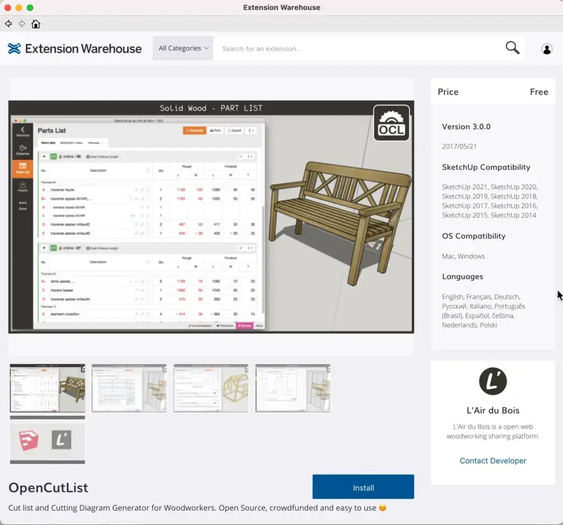Click the large Parts List preview image

pyautogui.click(x=211, y=217)
